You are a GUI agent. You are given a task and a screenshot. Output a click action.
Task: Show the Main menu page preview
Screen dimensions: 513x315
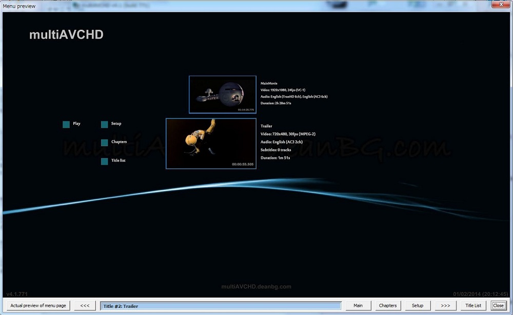[358, 306]
